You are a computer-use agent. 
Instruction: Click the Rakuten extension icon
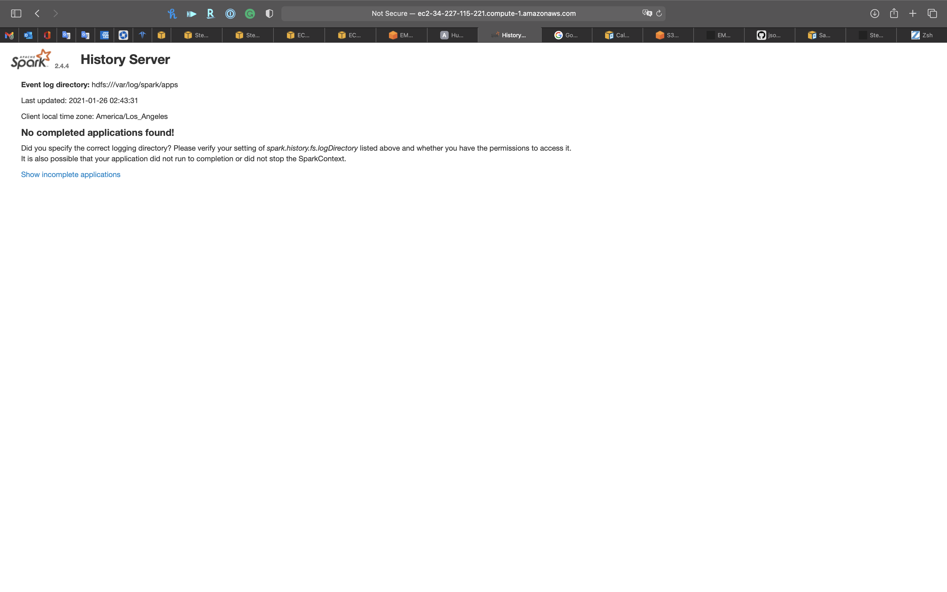211,14
